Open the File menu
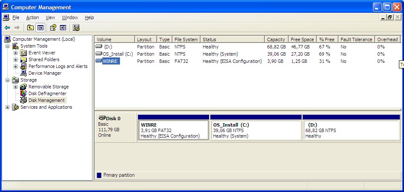This screenshot has width=404, height=192. click(x=16, y=17)
